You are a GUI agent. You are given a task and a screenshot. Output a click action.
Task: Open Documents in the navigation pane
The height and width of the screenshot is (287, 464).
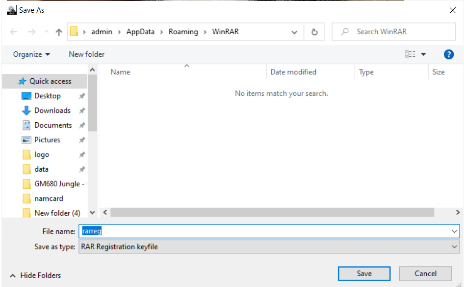tap(53, 125)
